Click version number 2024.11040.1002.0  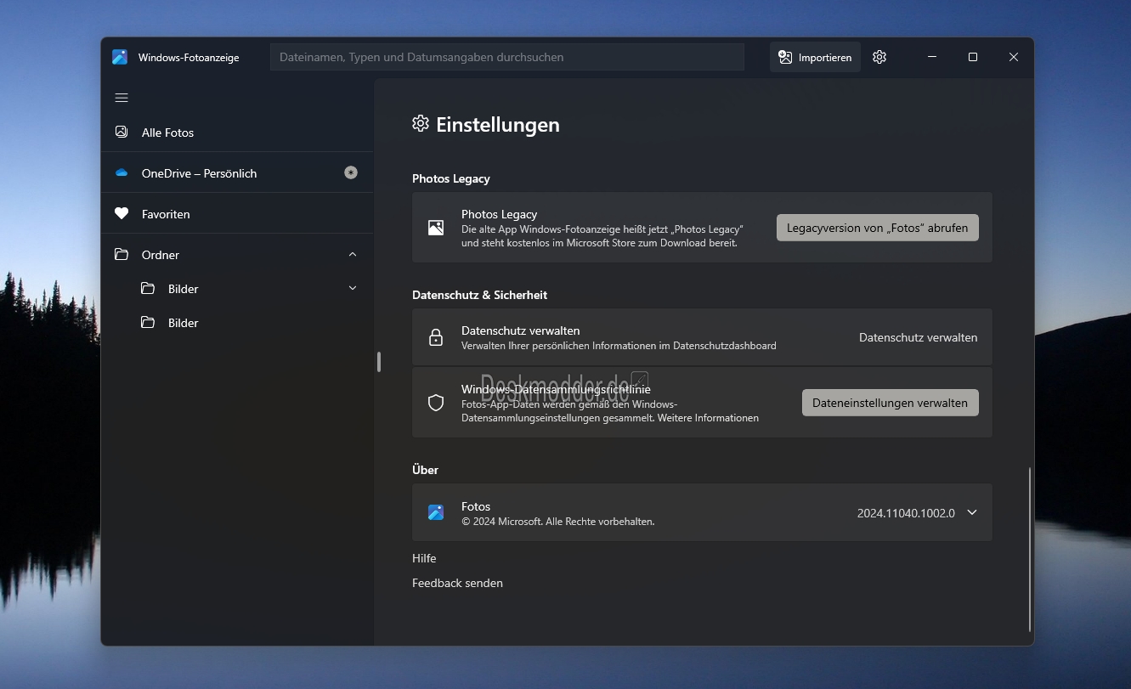pos(906,513)
